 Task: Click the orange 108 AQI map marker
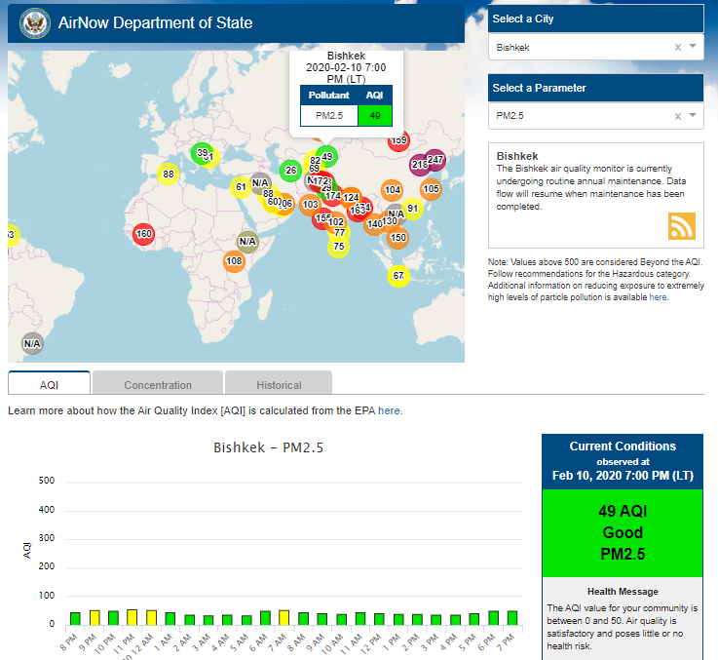pyautogui.click(x=234, y=261)
